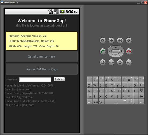Click Email:12345@gmail.com text
148x135 pixels.
pyautogui.click(x=19, y=105)
